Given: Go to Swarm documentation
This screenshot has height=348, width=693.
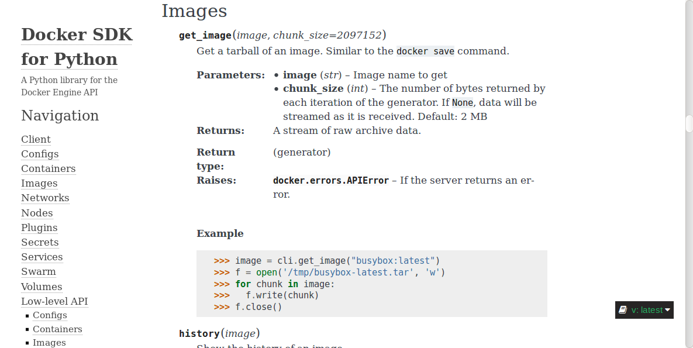Looking at the screenshot, I should (x=39, y=271).
